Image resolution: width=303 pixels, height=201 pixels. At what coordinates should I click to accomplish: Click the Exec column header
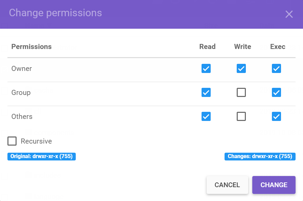[278, 47]
